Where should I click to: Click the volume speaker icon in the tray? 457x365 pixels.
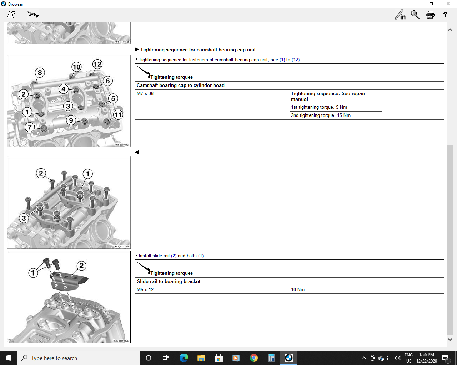pos(398,358)
